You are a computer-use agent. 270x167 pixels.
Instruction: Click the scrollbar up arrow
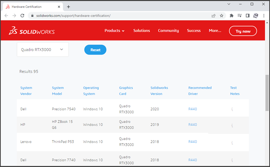tap(267, 23)
